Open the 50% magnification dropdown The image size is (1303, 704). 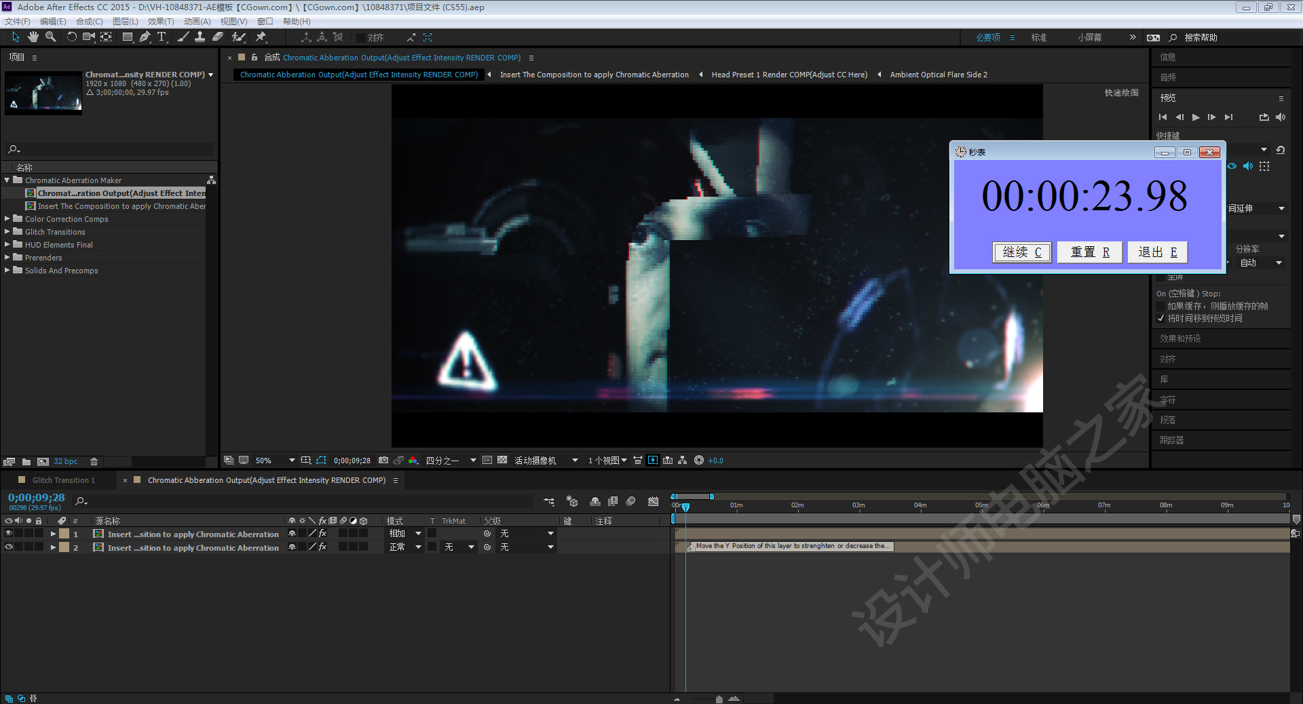coord(275,461)
